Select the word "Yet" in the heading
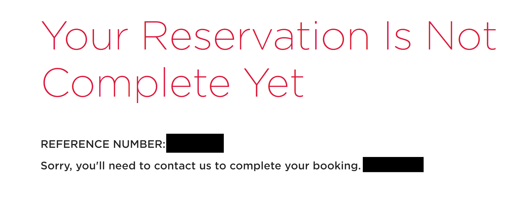511x215 pixels. click(274, 83)
